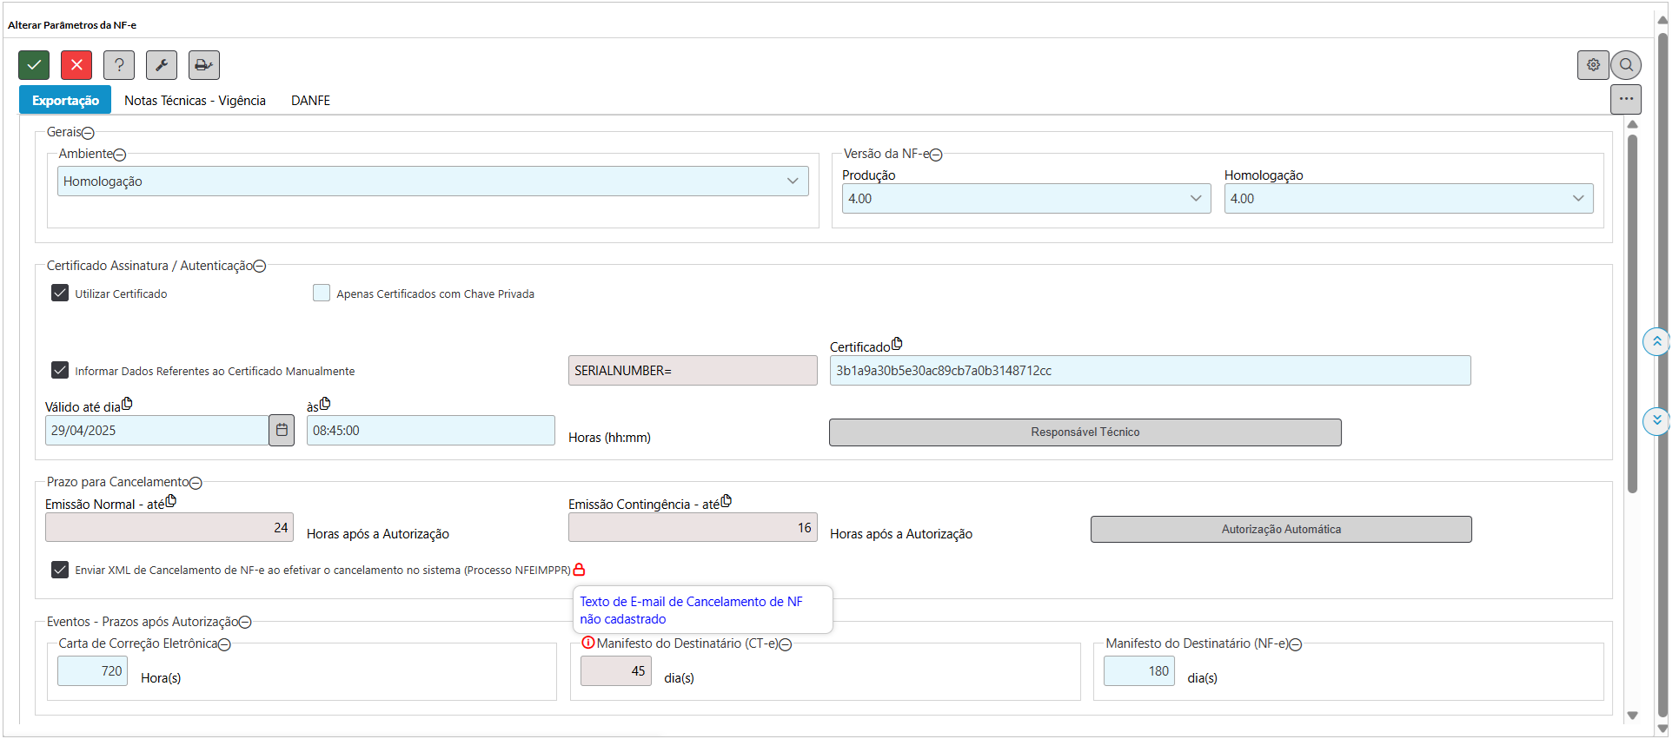Open the DANFE tab
1672x739 pixels.
[310, 101]
